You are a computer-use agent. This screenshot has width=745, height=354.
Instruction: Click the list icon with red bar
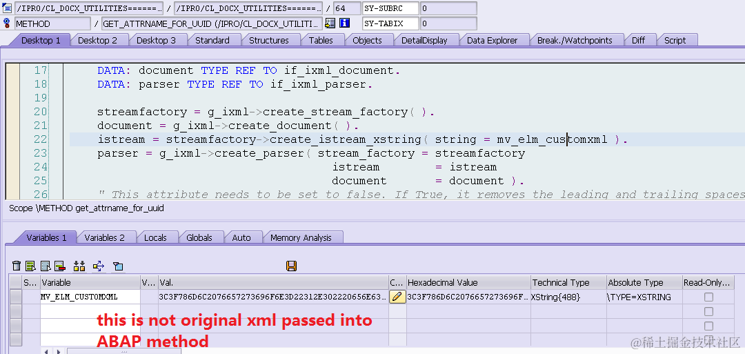[x=59, y=266]
